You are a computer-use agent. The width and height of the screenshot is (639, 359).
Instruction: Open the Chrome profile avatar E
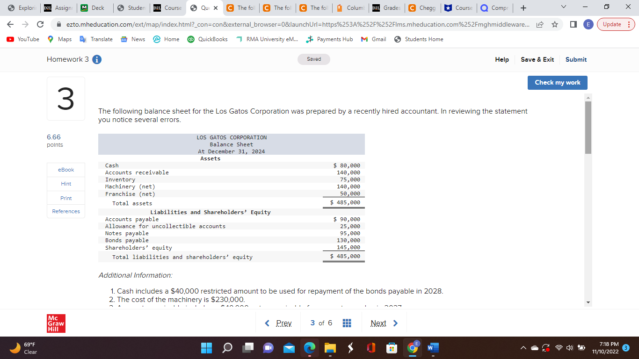coord(588,24)
